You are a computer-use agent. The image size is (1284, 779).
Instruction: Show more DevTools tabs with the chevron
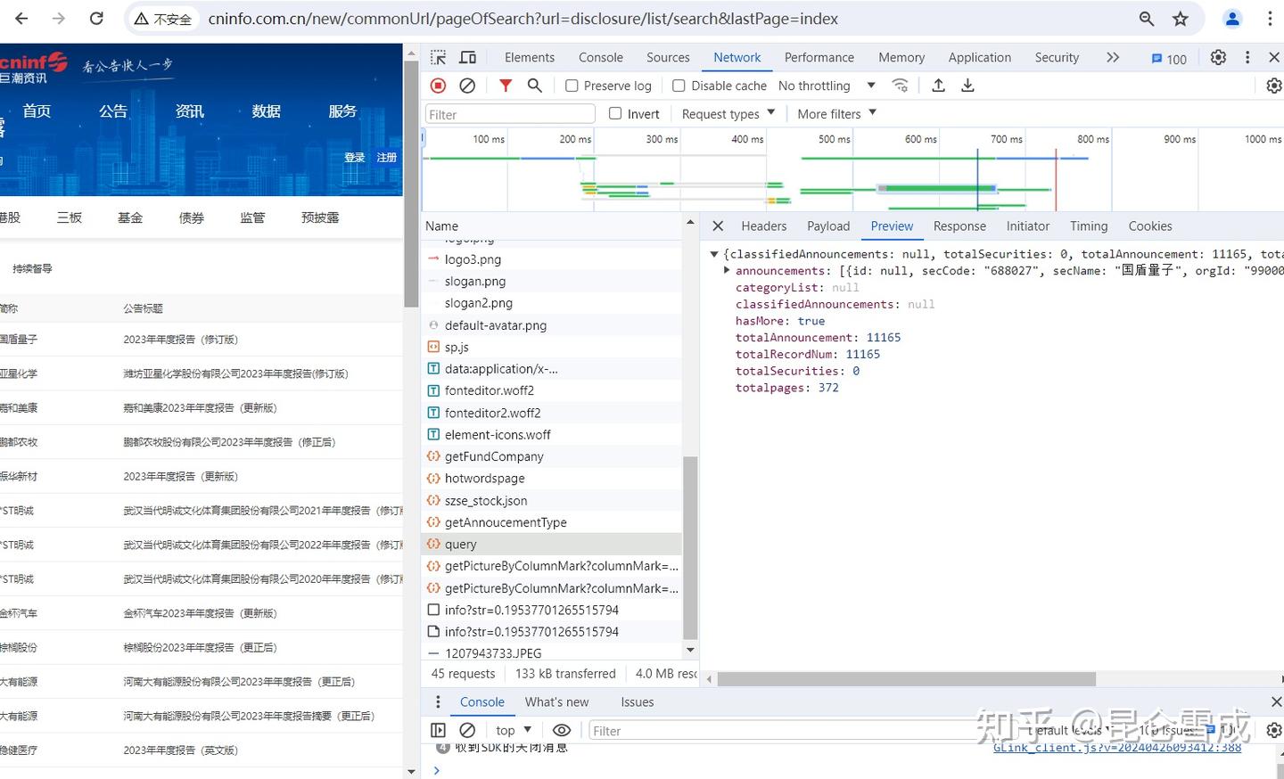[x=1113, y=57]
